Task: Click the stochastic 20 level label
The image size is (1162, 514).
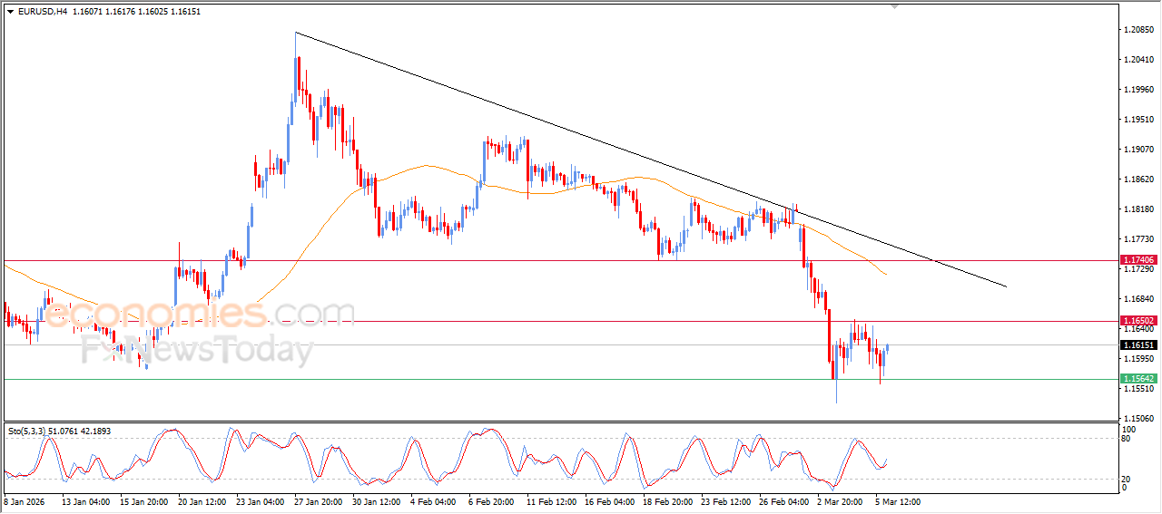Action: [1127, 479]
